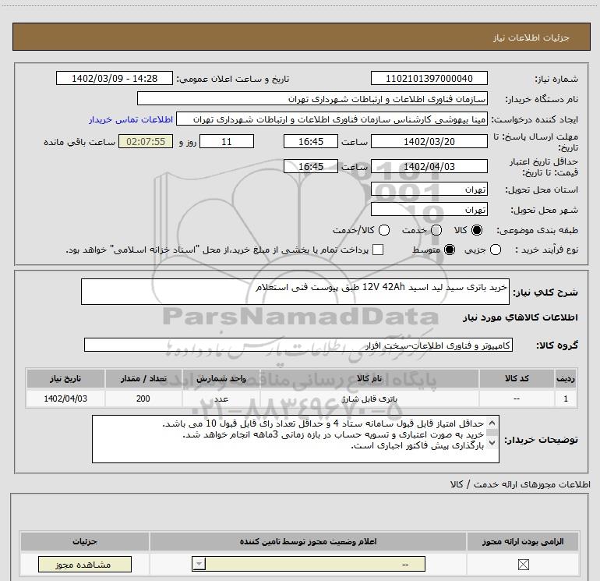Image resolution: width=600 pixels, height=581 pixels.
Task: Click the استان محل تحویل field تهران
Action: (429, 189)
